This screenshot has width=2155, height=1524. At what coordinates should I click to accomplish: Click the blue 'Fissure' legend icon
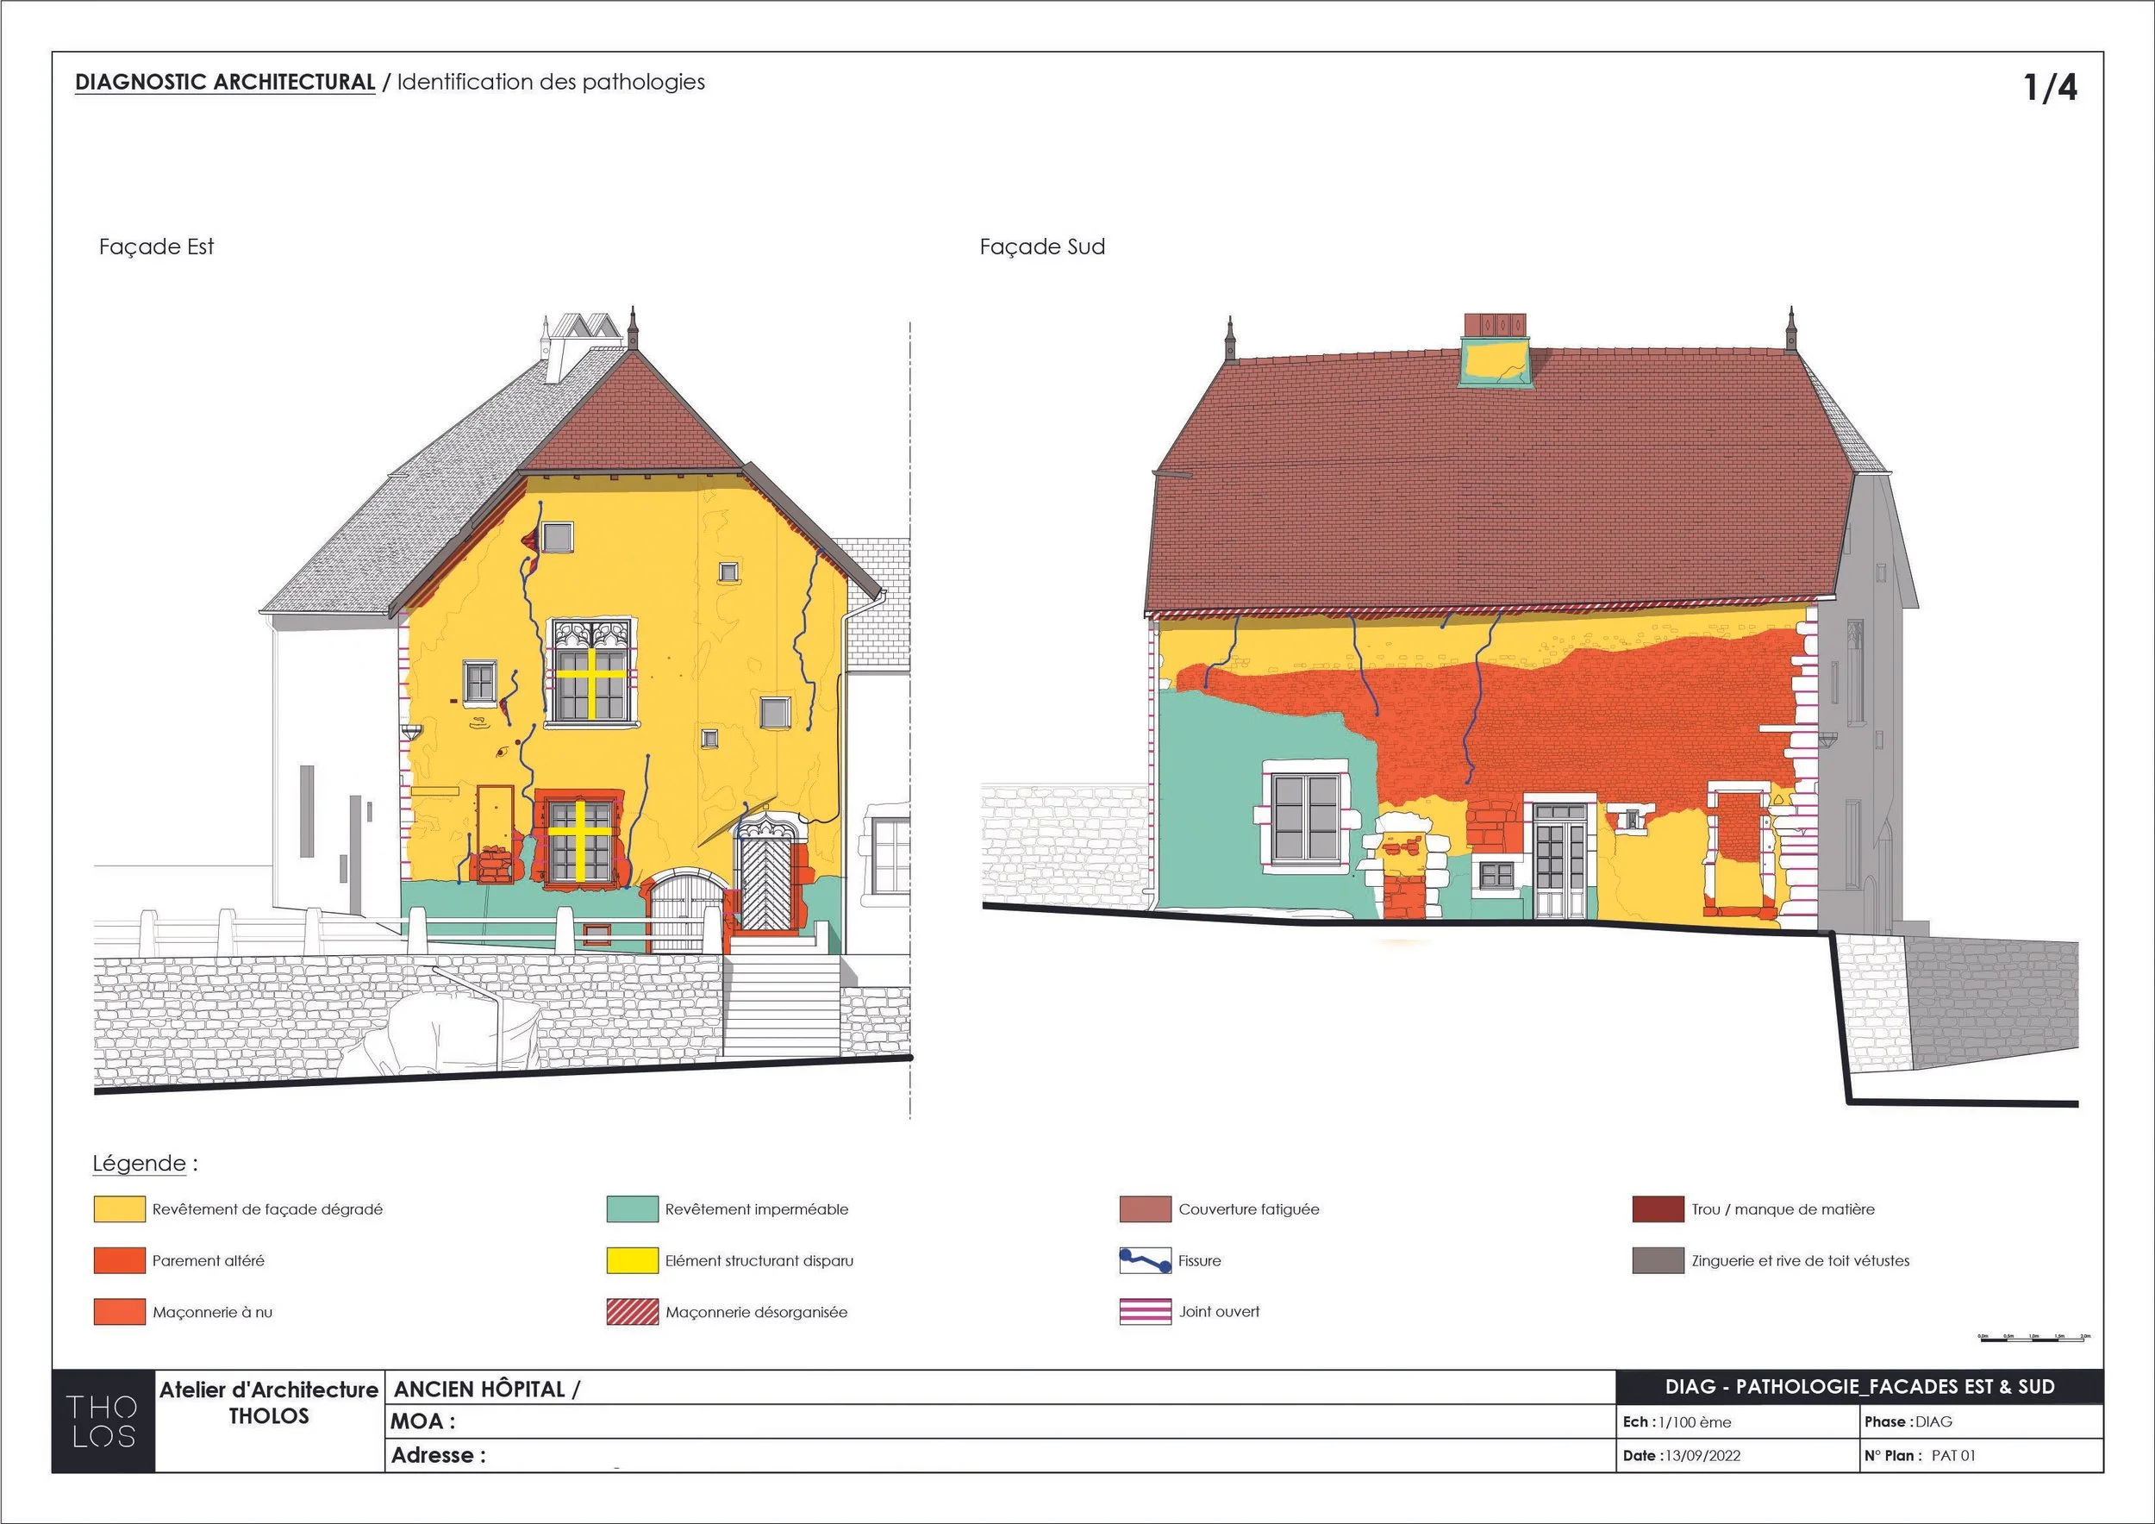[x=1145, y=1260]
